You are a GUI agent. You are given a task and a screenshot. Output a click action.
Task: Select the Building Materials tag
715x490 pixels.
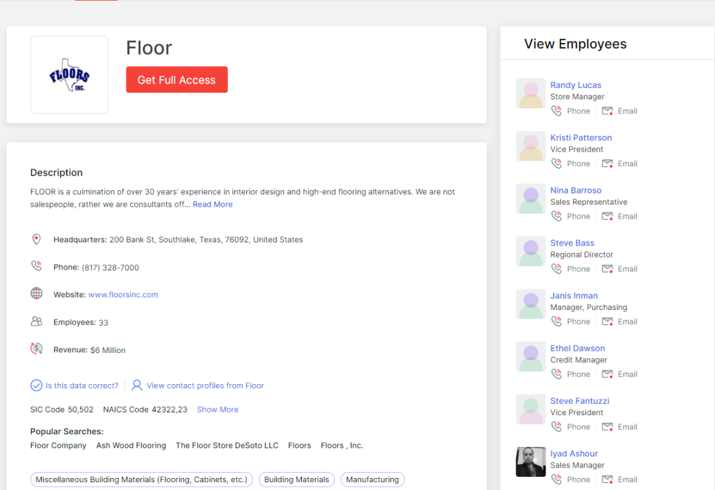[x=297, y=479]
